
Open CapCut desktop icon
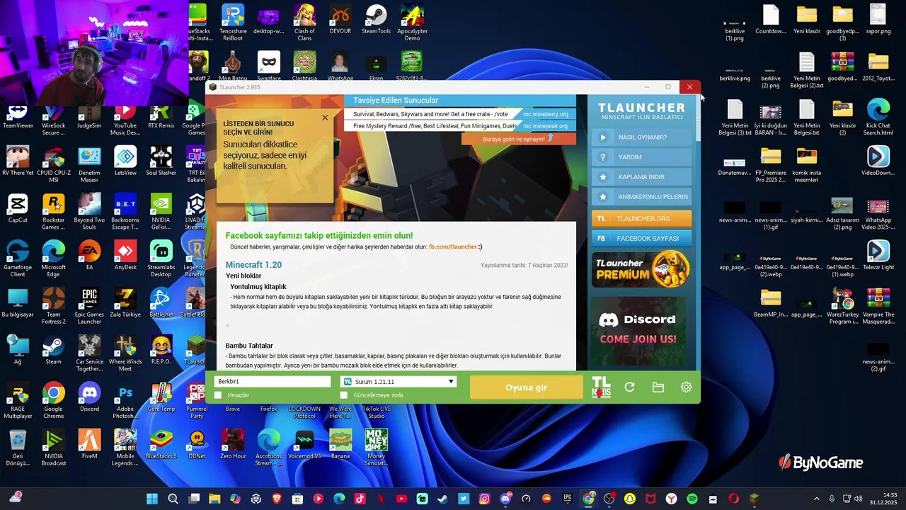pos(18,208)
